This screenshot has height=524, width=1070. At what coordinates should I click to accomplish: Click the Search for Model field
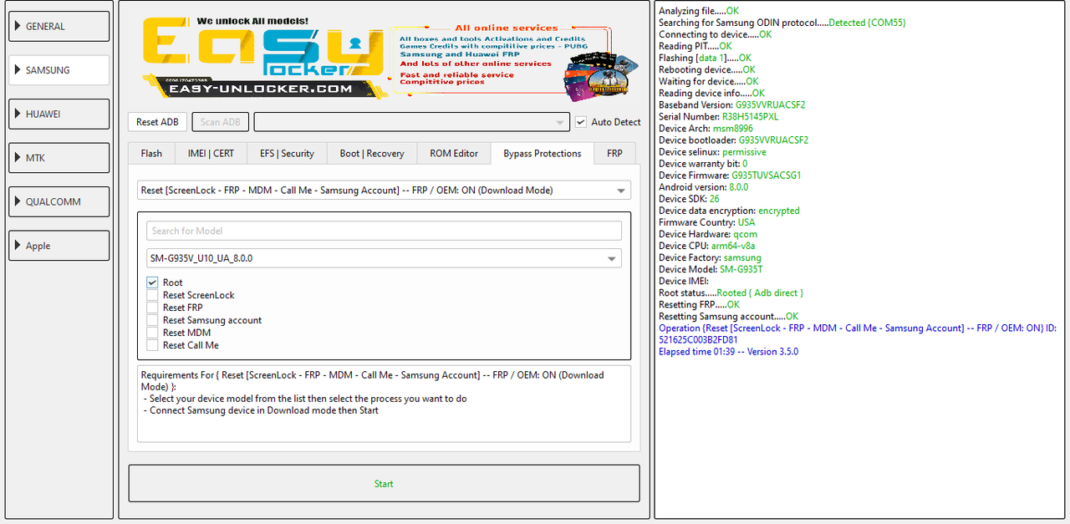(384, 231)
